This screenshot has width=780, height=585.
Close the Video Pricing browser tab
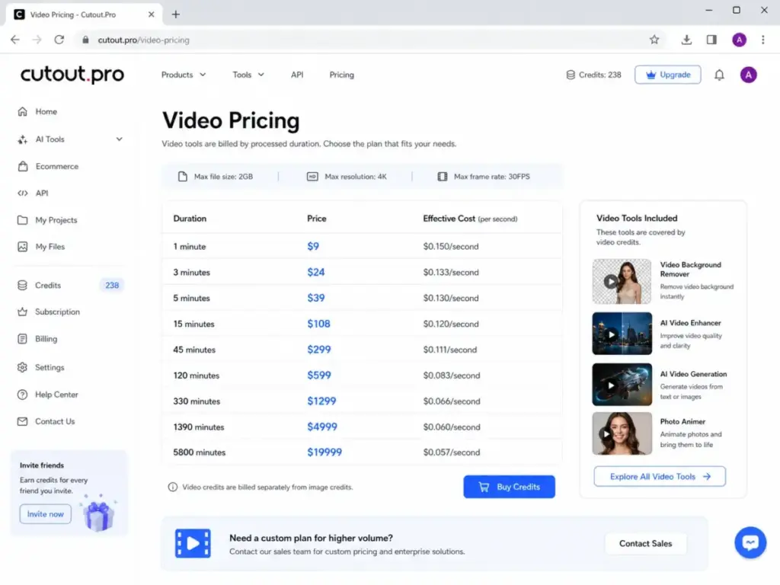pos(152,14)
